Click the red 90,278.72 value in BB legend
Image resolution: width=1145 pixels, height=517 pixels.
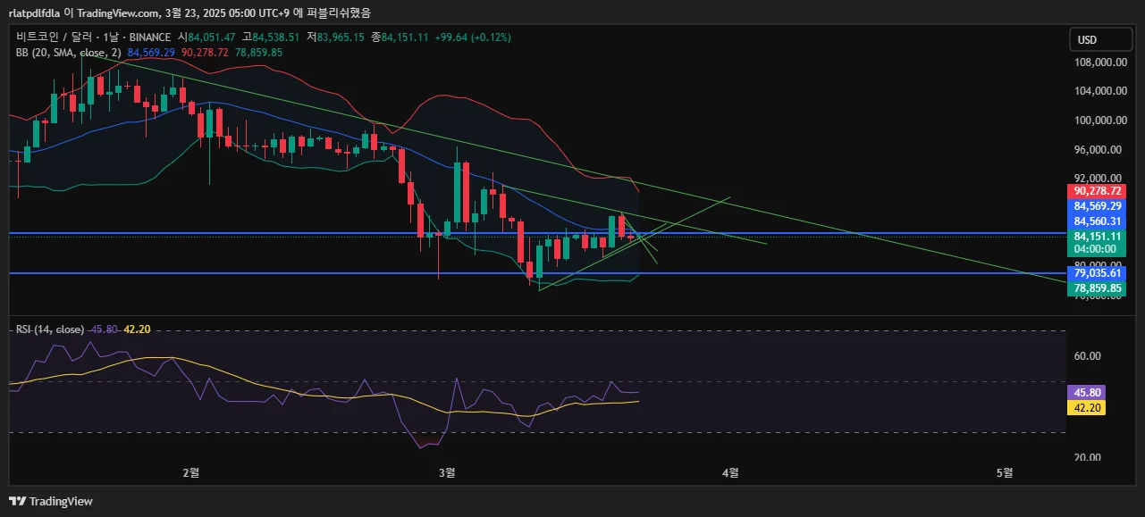coord(205,53)
